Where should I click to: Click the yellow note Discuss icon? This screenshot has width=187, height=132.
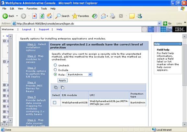click(x=132, y=16)
